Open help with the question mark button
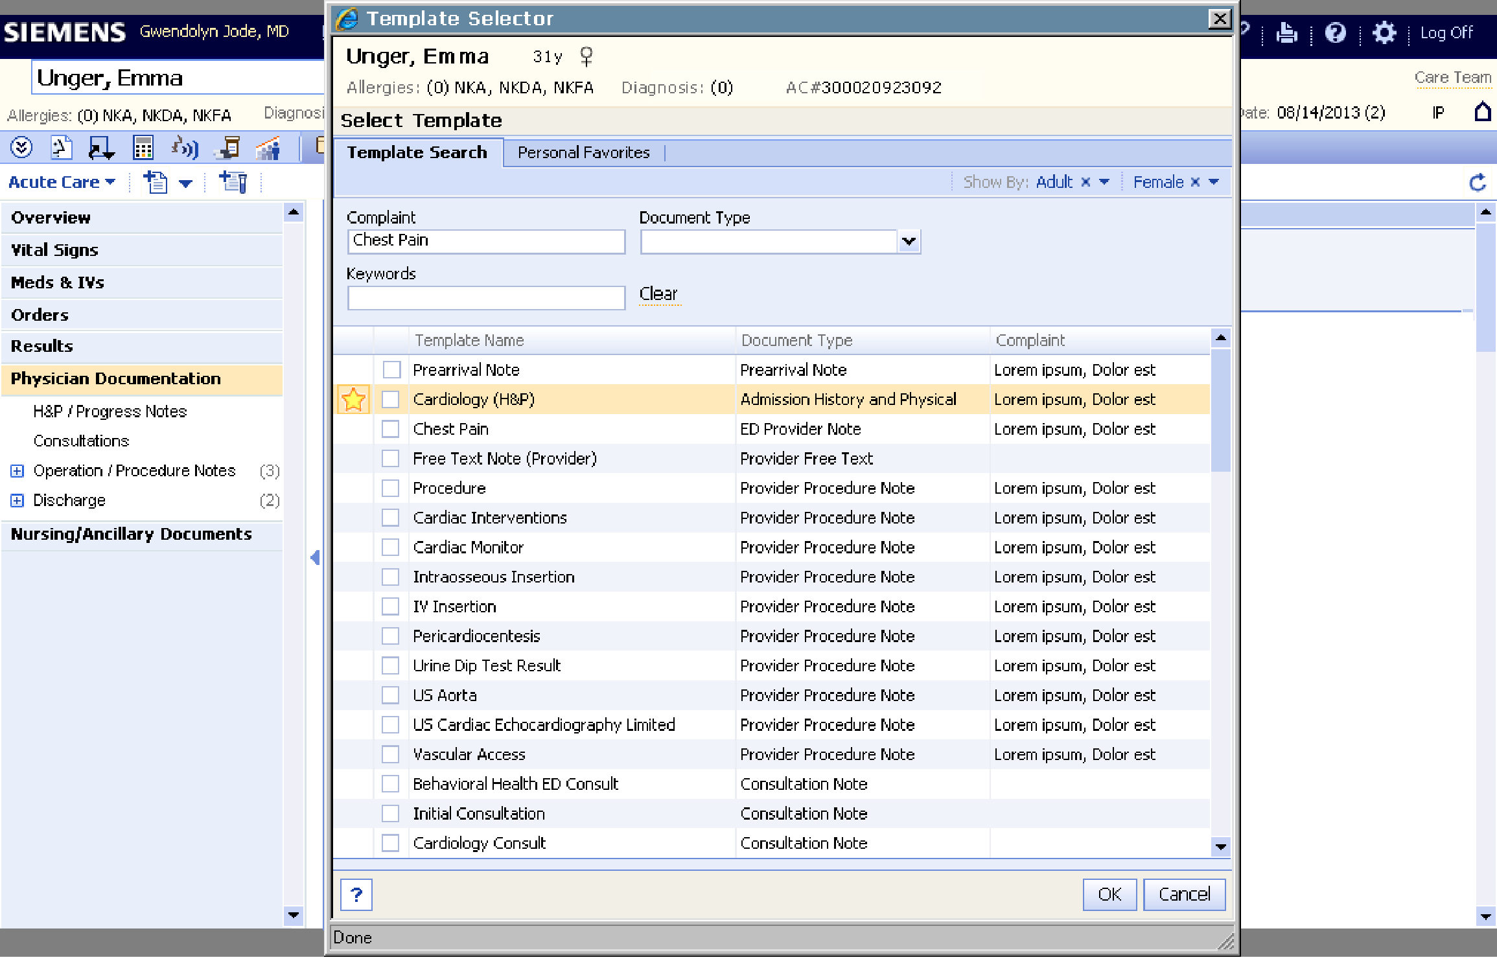 pyautogui.click(x=356, y=895)
